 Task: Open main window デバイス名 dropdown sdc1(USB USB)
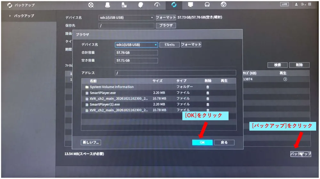pos(126,18)
